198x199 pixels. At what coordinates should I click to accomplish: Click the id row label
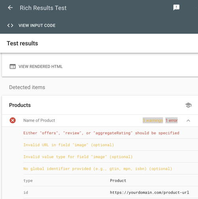tap(26, 193)
